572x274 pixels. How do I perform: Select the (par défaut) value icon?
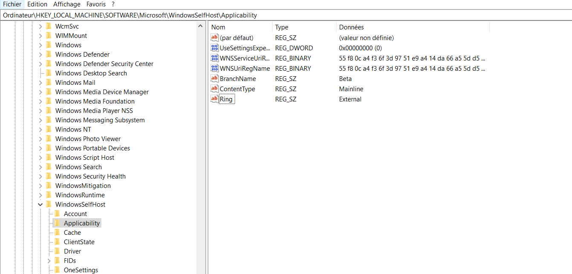(x=214, y=37)
